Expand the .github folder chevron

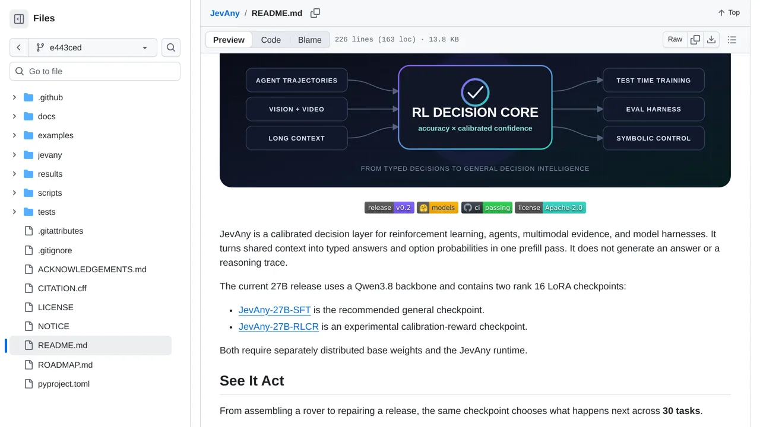pyautogui.click(x=14, y=97)
